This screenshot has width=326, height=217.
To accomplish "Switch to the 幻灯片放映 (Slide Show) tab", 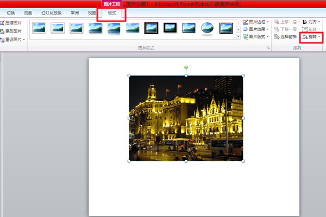I will click(x=52, y=12).
